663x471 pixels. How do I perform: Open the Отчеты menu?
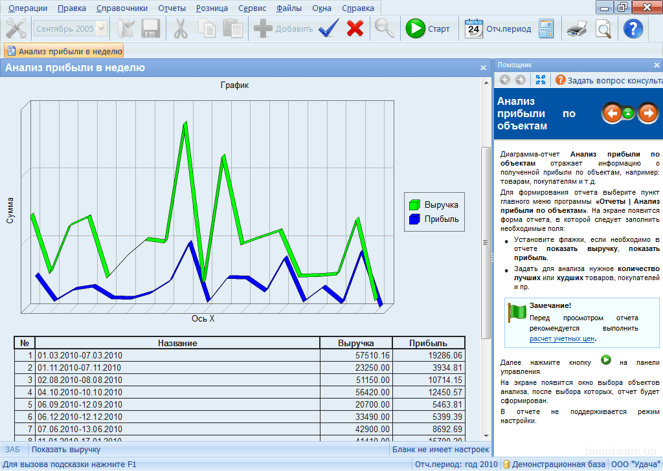tap(172, 8)
